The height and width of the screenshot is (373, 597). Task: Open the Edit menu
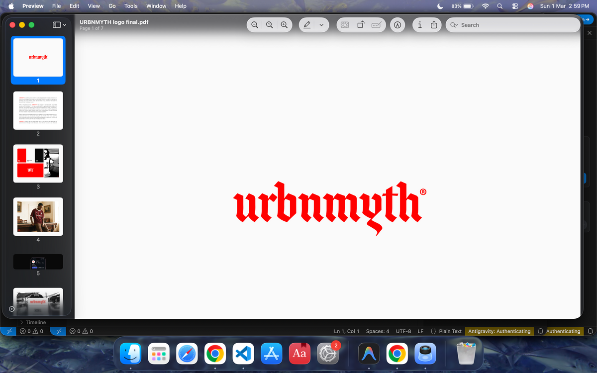tap(74, 6)
